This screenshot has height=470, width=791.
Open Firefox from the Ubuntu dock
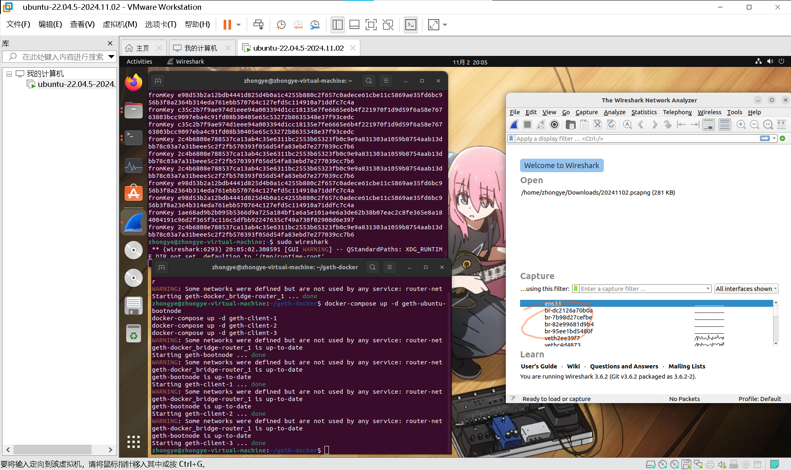coord(134,83)
